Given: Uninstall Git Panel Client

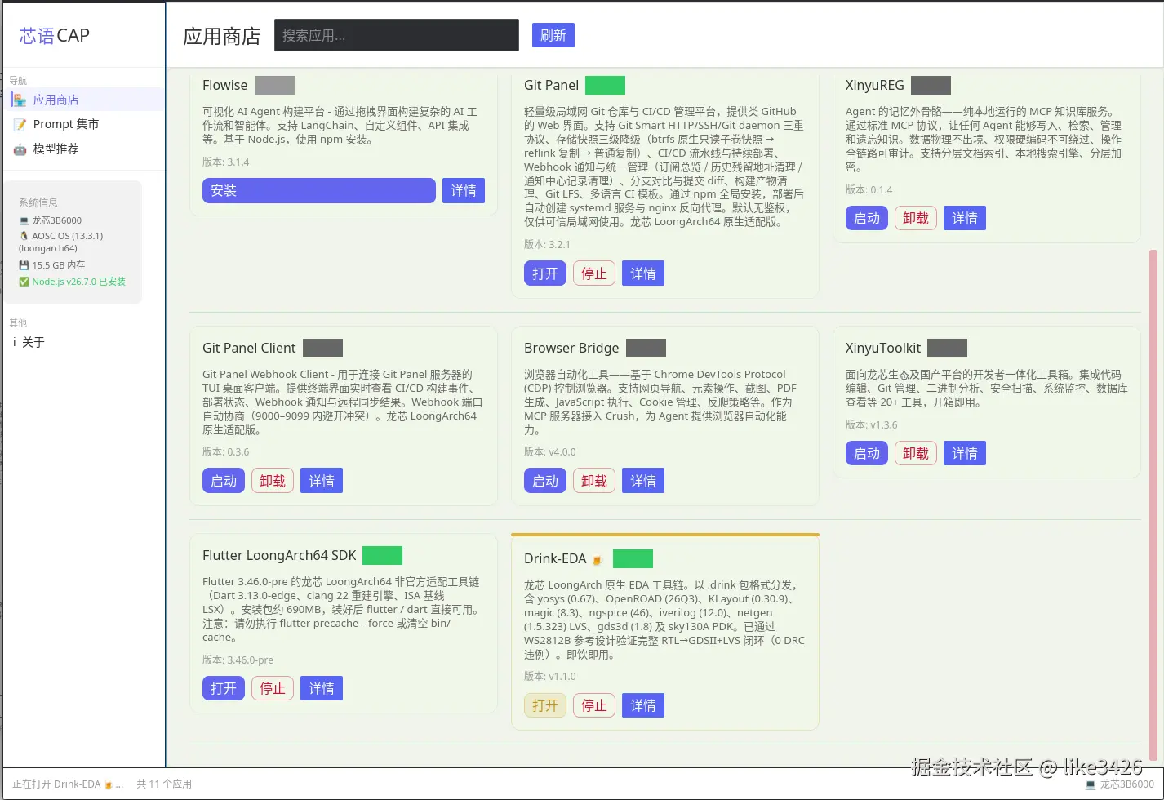Looking at the screenshot, I should coord(273,481).
